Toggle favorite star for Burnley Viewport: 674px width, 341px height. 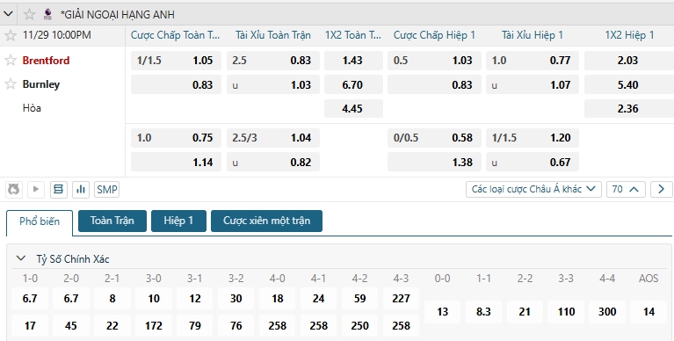(11, 83)
